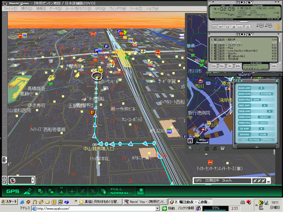The width and height of the screenshot is (283, 212).
Task: Click the next track button in Sony player
Action: (240, 26)
